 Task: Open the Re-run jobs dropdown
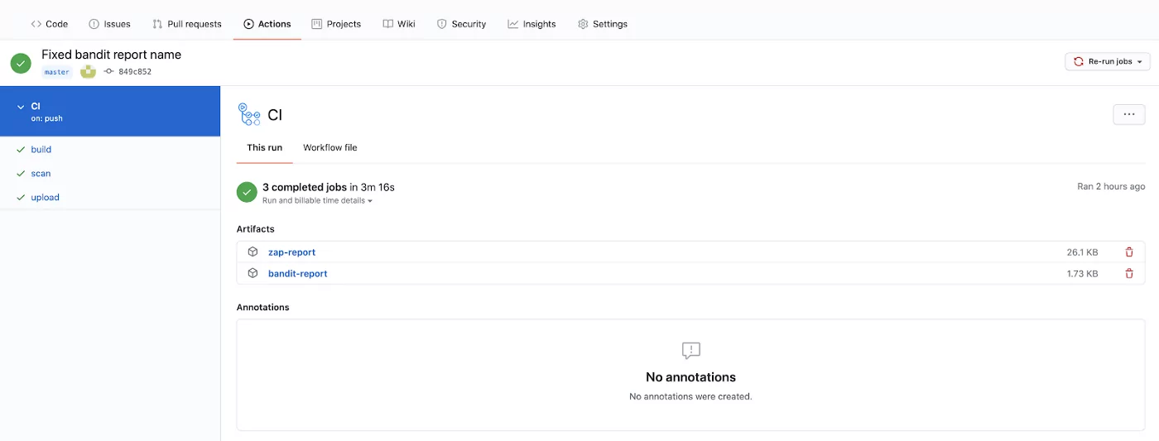coord(1107,61)
